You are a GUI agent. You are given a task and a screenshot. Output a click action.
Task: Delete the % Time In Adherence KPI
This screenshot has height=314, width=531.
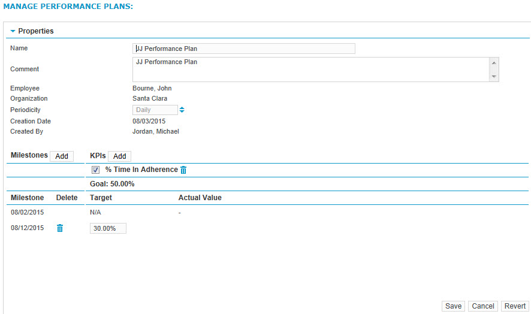[183, 170]
